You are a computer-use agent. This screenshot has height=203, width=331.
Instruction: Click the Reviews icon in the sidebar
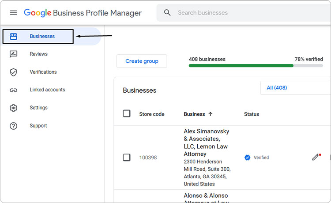coord(13,54)
